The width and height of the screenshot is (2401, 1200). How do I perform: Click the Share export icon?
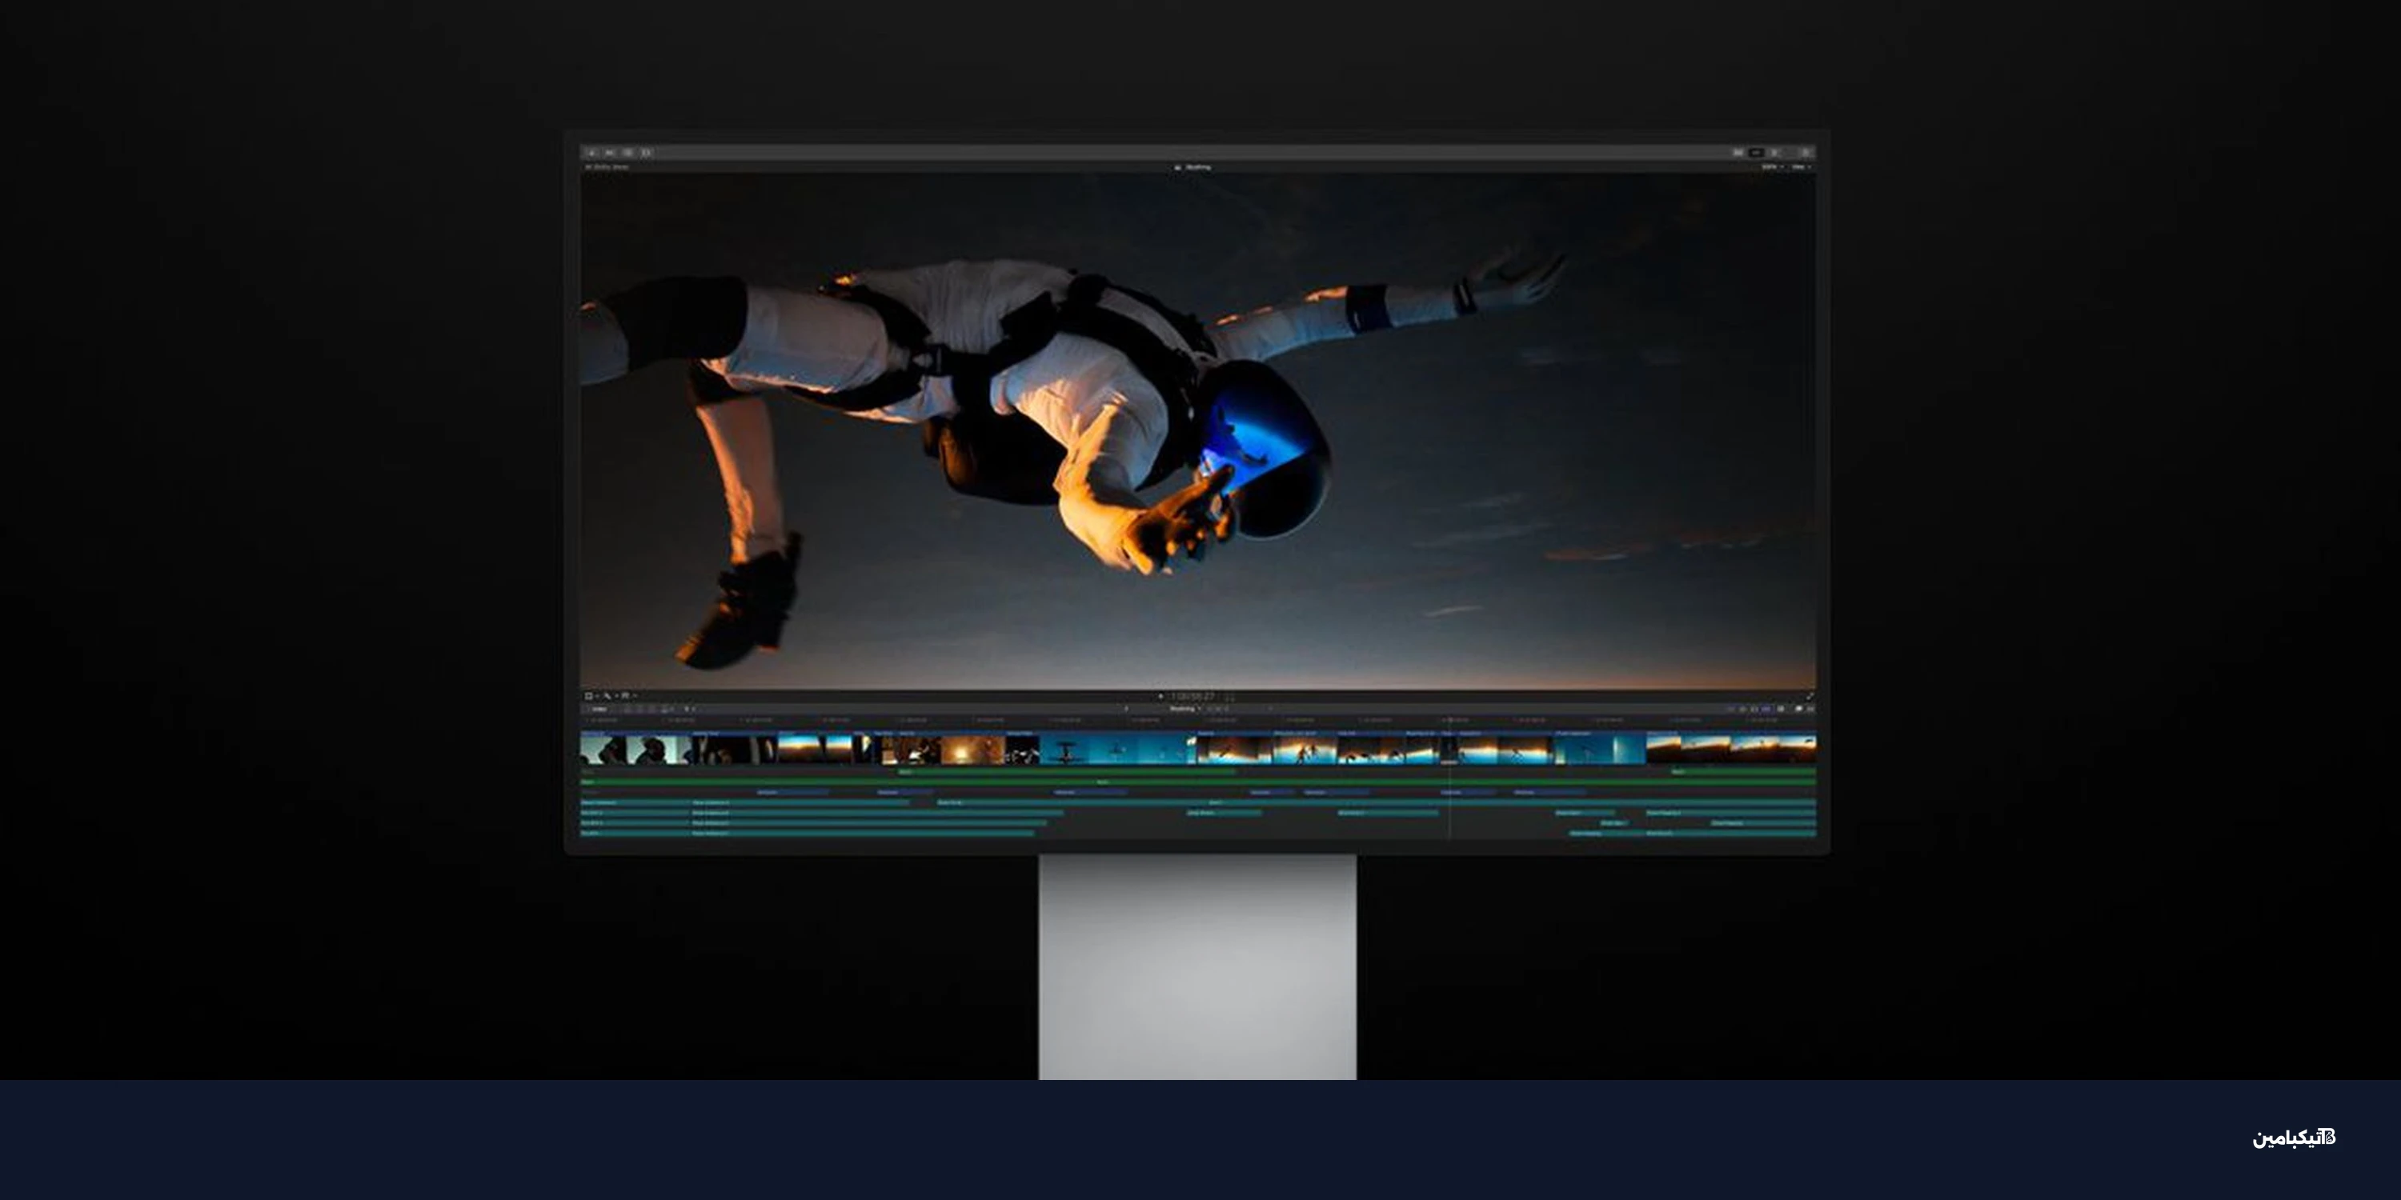[x=1806, y=153]
